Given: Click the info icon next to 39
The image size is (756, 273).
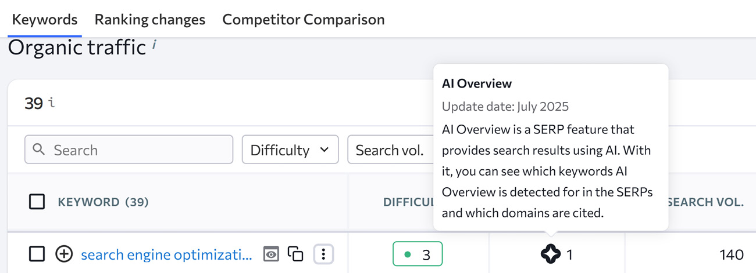Looking at the screenshot, I should [52, 103].
